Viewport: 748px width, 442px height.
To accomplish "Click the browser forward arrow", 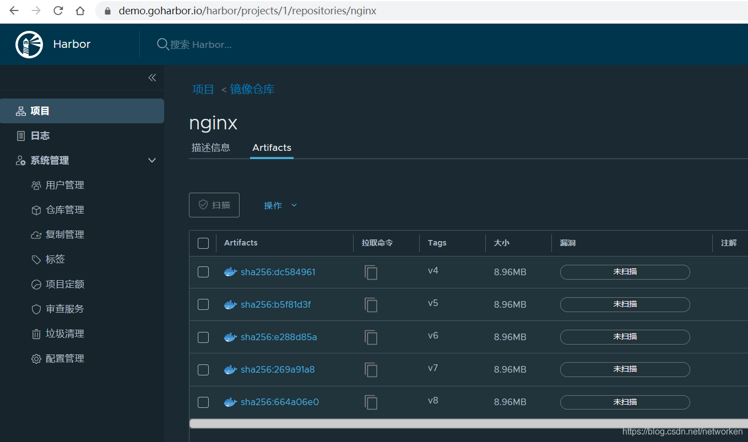I will (36, 11).
